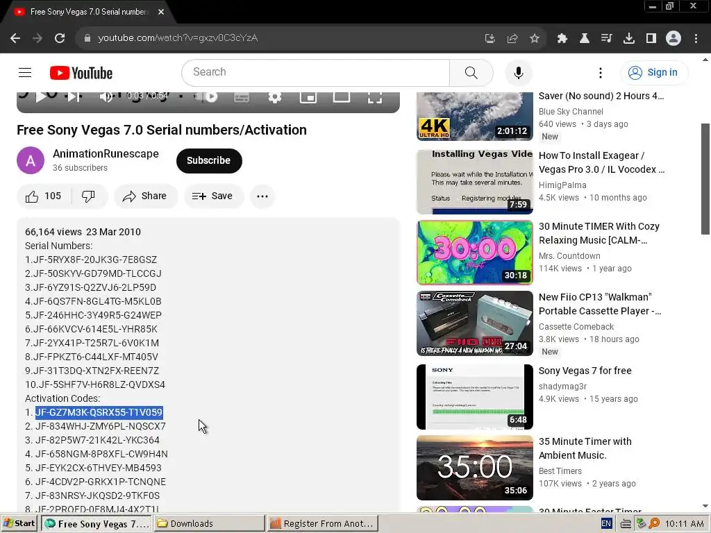Screen dimensions: 711x533
Task: Select the Free Sony Vegas 7.0 tab
Action: click(89, 12)
